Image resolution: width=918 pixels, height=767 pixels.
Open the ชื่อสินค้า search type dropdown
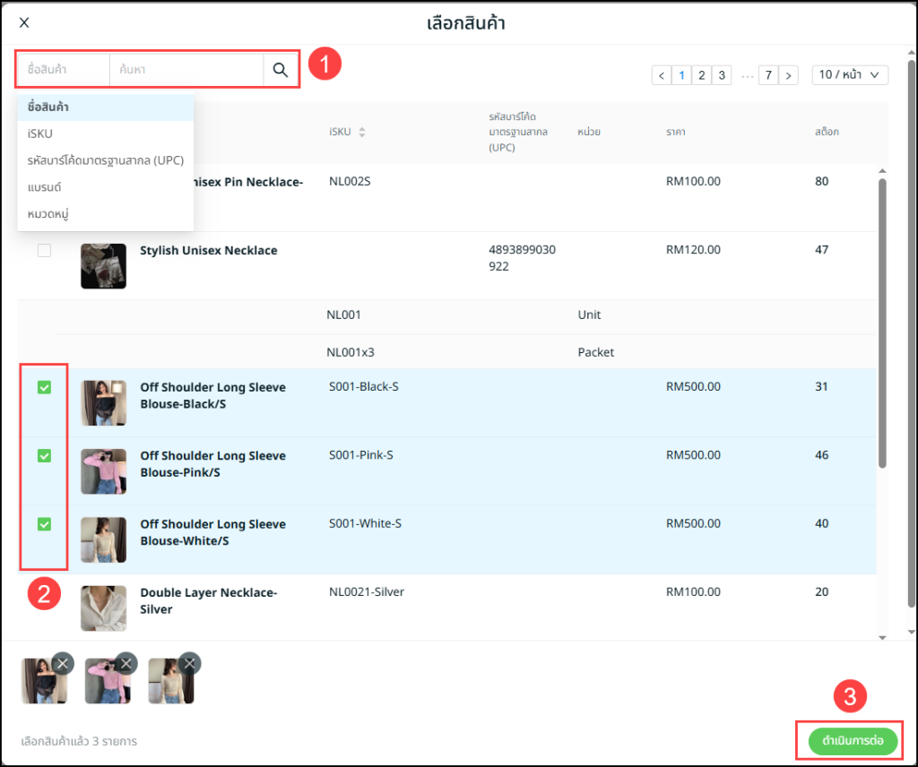[x=63, y=70]
